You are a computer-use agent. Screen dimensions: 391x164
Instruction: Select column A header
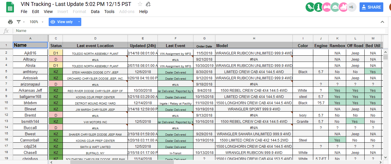(30, 38)
